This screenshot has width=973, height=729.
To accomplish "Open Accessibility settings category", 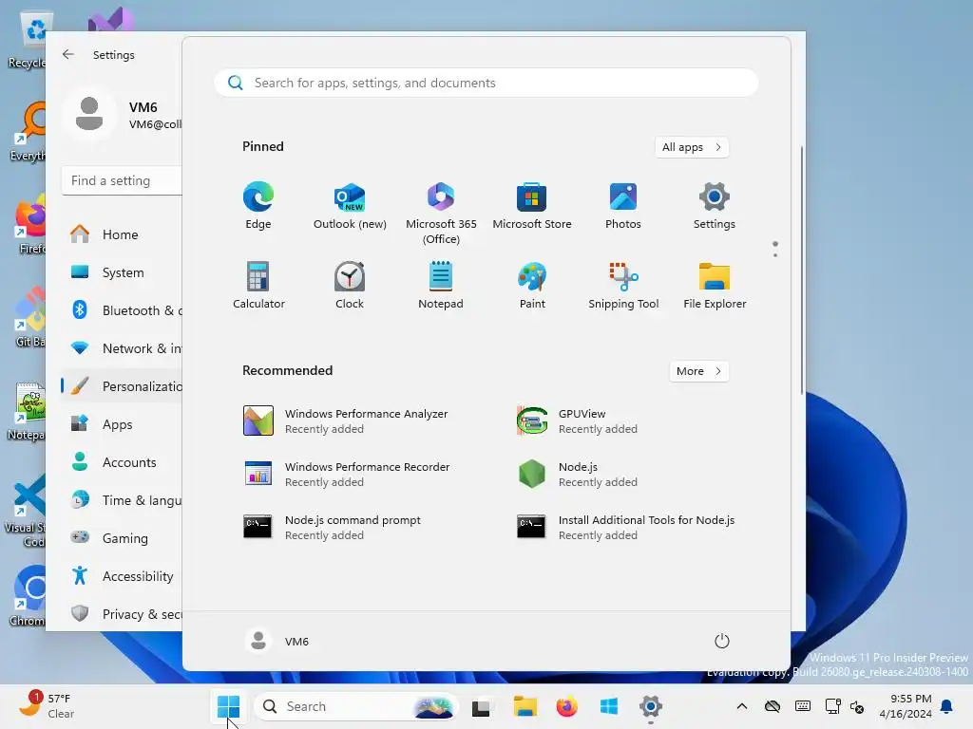I will tap(122, 576).
